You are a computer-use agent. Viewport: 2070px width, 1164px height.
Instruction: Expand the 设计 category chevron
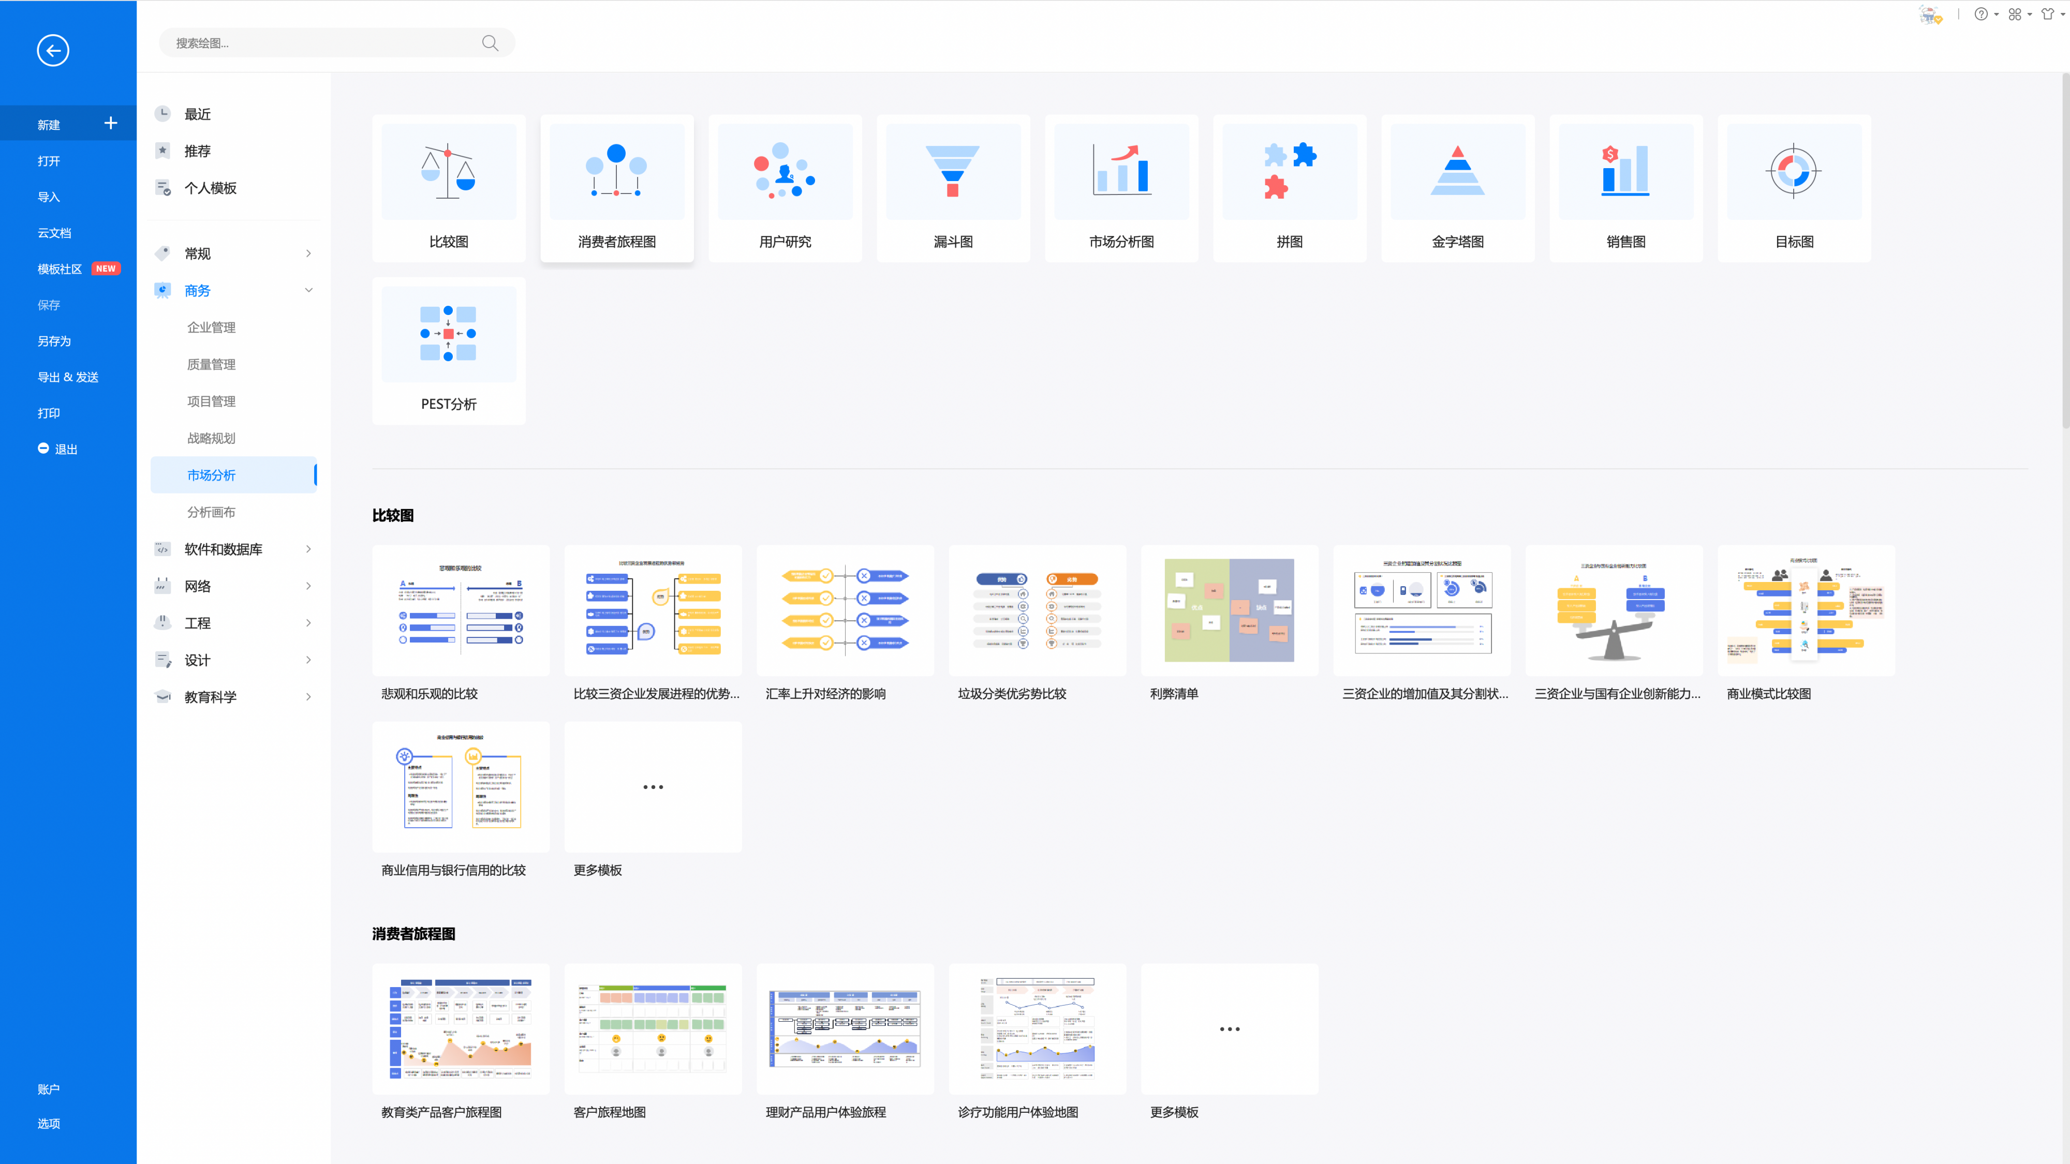click(308, 660)
